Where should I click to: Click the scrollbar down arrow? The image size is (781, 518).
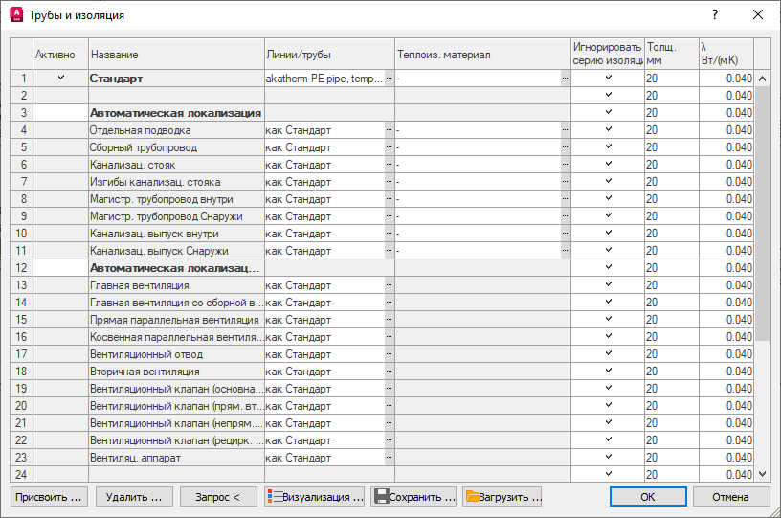click(x=762, y=474)
